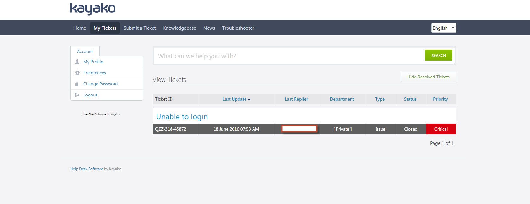Image resolution: width=530 pixels, height=204 pixels.
Task: Open the Knowledgebase menu item
Action: coord(179,28)
